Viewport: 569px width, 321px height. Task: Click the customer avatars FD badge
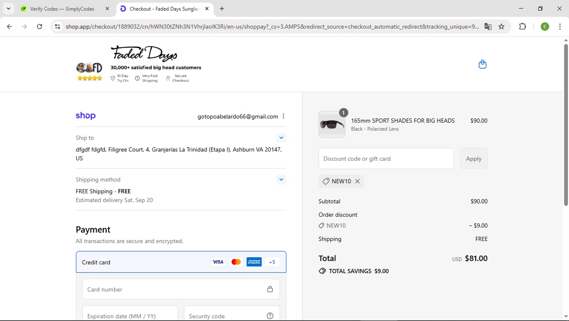(89, 68)
